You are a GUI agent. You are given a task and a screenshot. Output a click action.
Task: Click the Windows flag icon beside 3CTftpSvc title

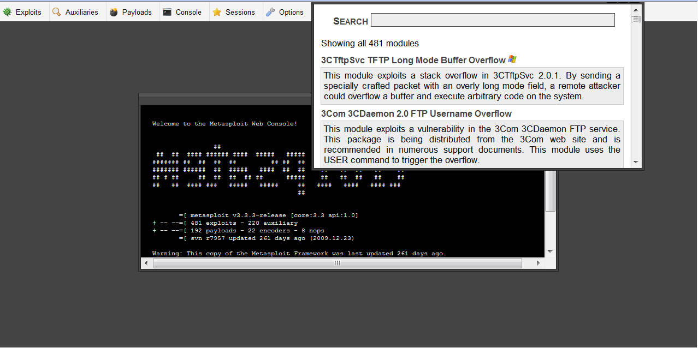coord(512,59)
